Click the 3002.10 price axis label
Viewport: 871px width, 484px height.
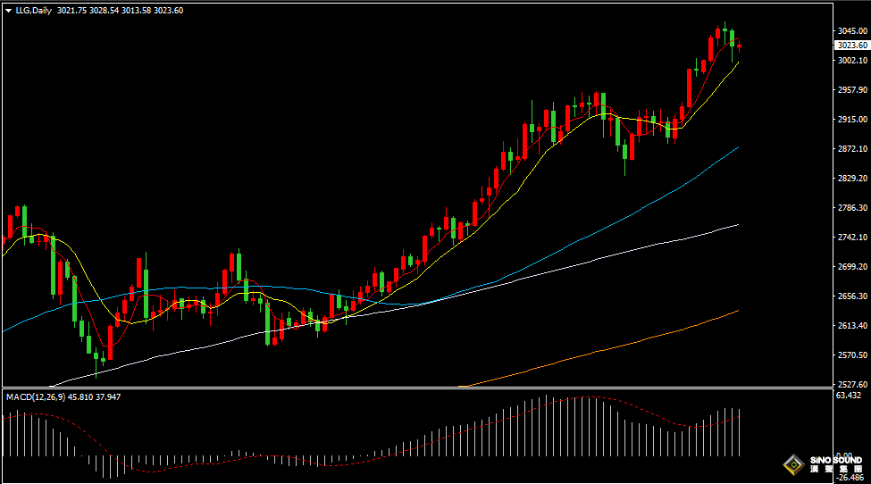852,61
